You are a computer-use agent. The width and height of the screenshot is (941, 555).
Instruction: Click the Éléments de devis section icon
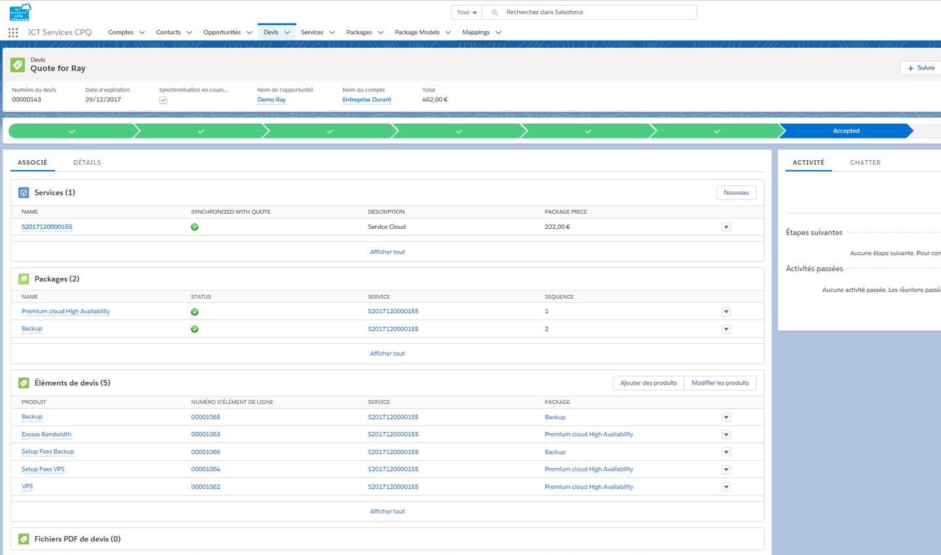point(24,383)
